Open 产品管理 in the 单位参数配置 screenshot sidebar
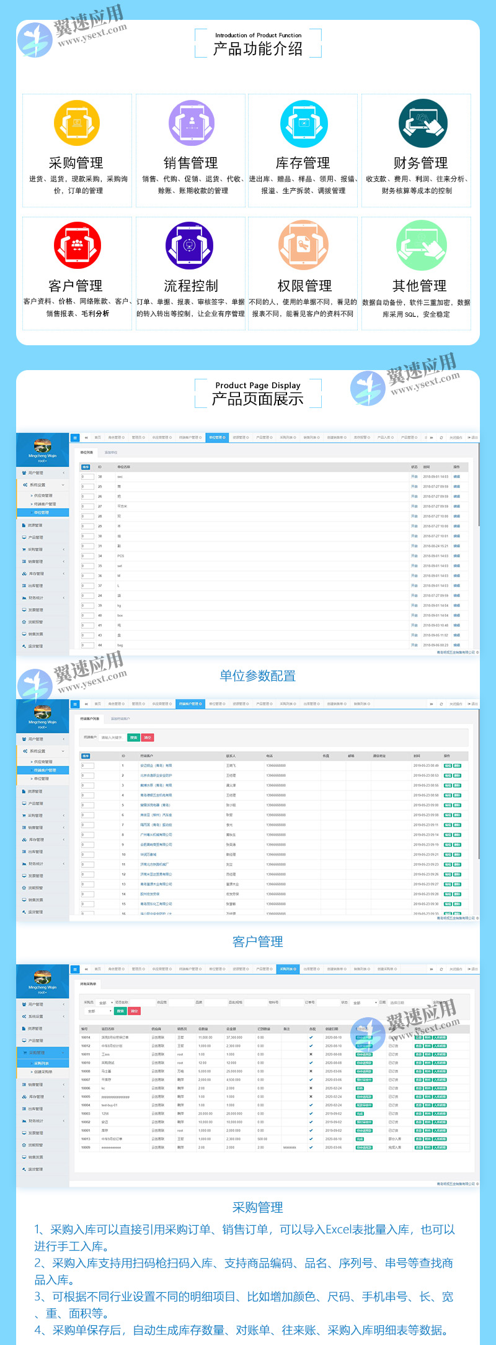The image size is (496, 1345). tap(43, 537)
